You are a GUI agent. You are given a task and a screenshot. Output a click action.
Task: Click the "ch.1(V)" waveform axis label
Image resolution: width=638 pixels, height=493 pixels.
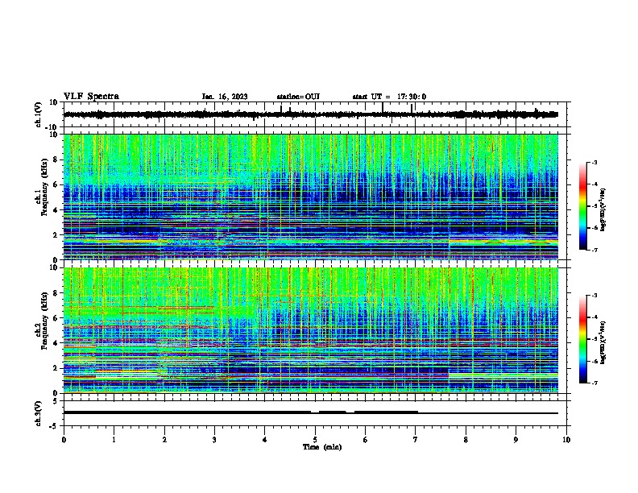[39, 114]
